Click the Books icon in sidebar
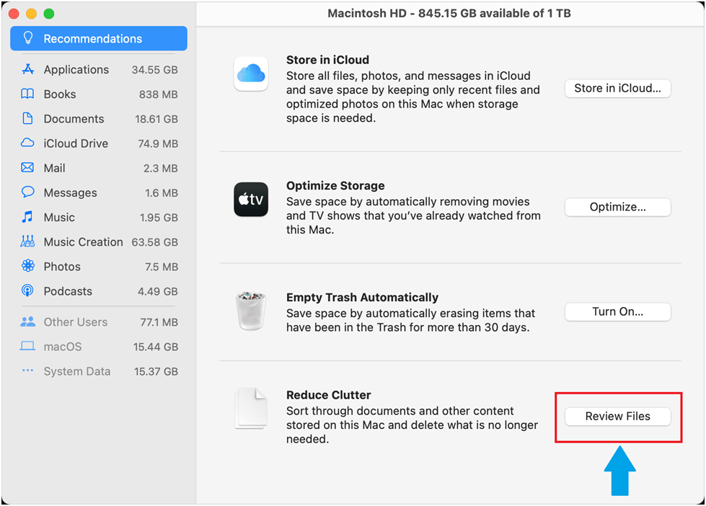This screenshot has width=706, height=506. coord(27,94)
